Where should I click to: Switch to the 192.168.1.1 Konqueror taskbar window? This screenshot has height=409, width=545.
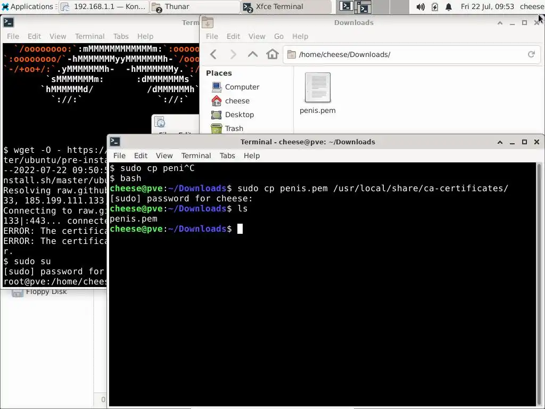tap(104, 6)
